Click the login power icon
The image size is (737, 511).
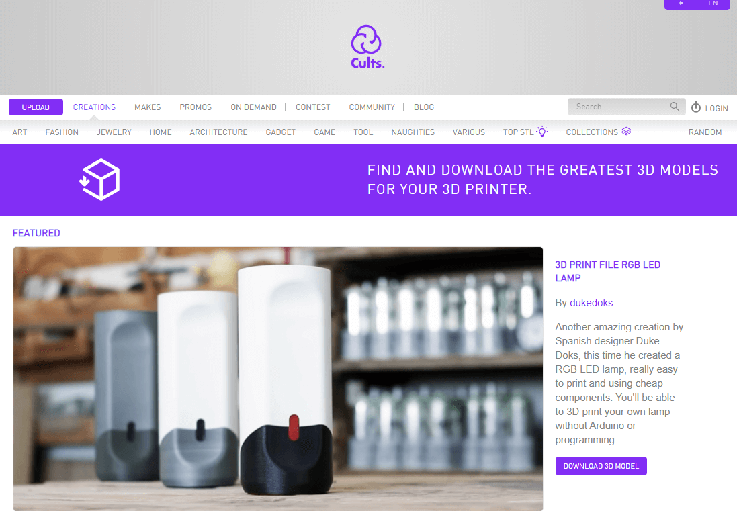(x=695, y=107)
